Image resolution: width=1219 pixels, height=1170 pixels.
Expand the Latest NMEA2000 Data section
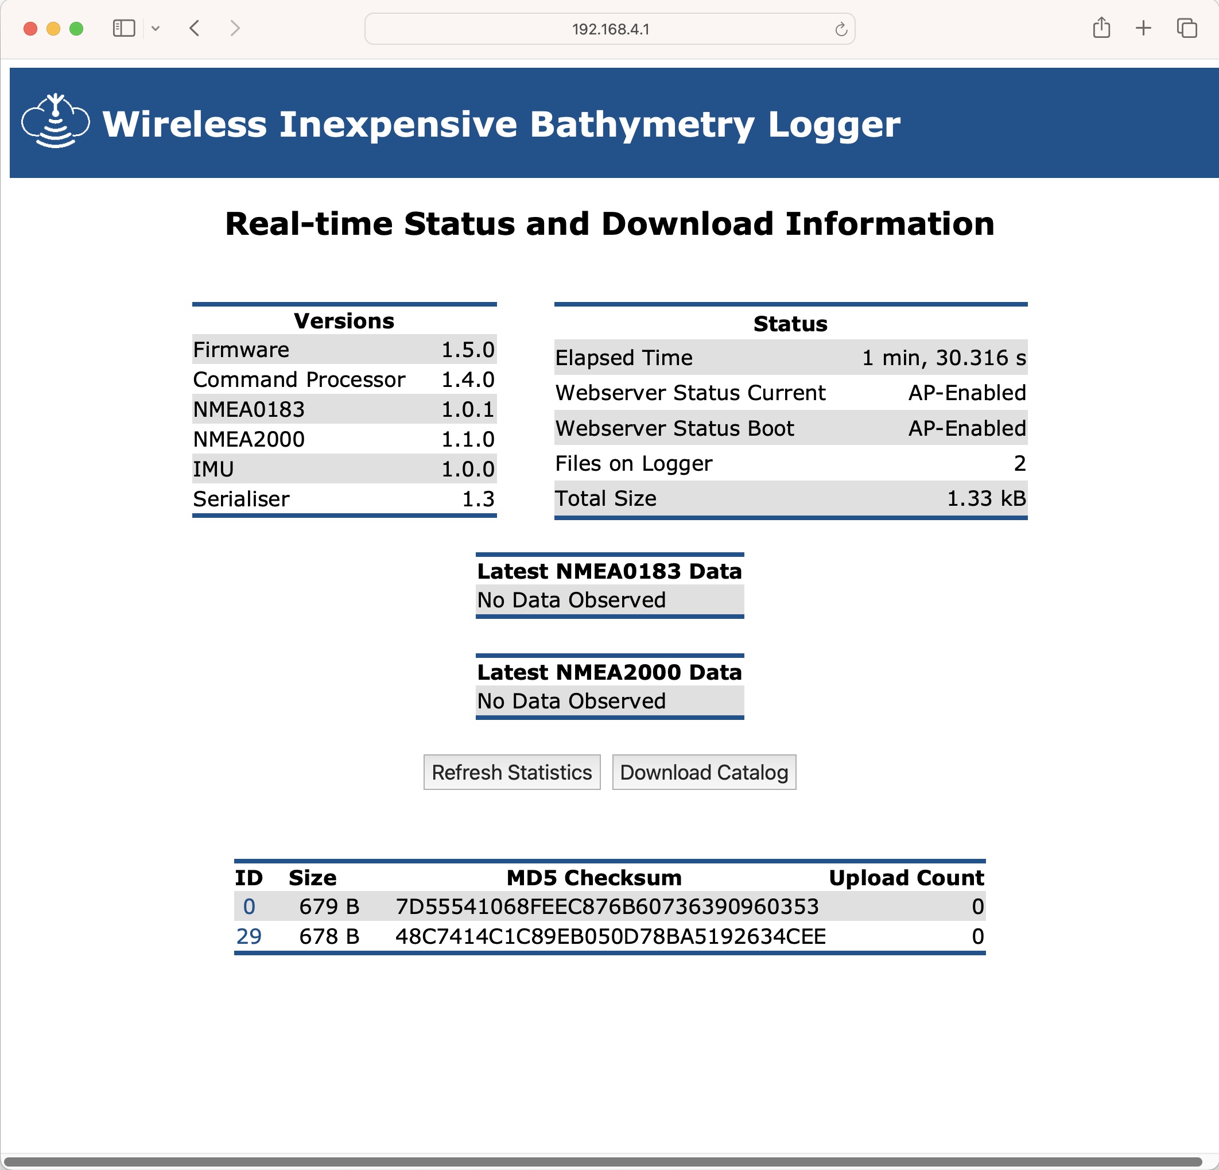click(607, 672)
